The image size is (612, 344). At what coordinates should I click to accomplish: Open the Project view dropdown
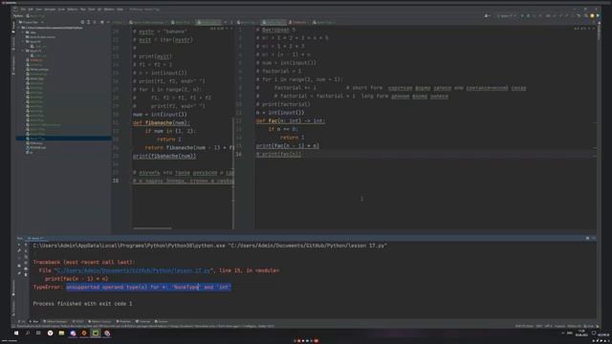(32, 22)
